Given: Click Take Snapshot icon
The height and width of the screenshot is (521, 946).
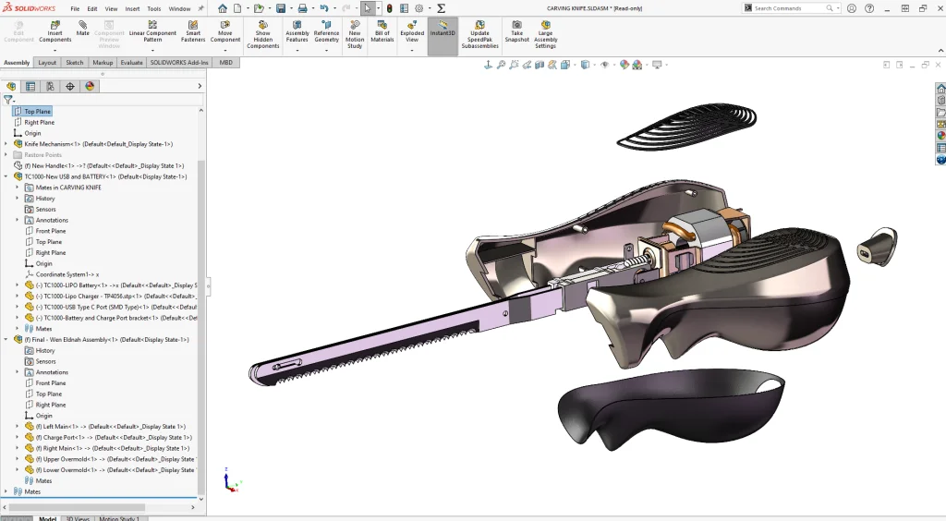Looking at the screenshot, I should 517,32.
